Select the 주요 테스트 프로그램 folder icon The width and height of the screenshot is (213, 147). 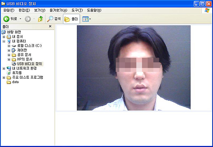tap(9, 78)
